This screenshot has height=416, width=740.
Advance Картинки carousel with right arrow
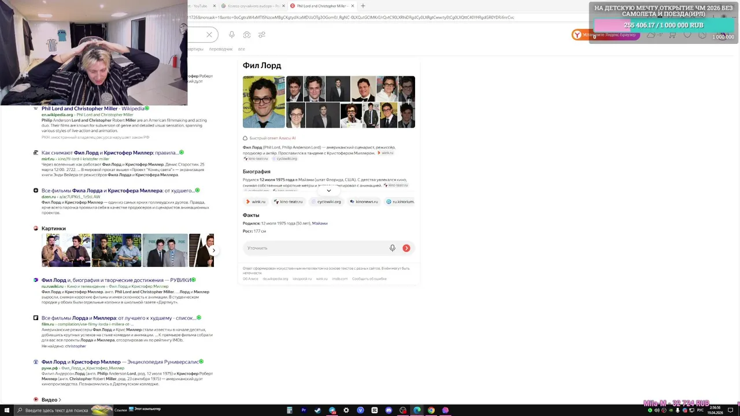pos(213,250)
